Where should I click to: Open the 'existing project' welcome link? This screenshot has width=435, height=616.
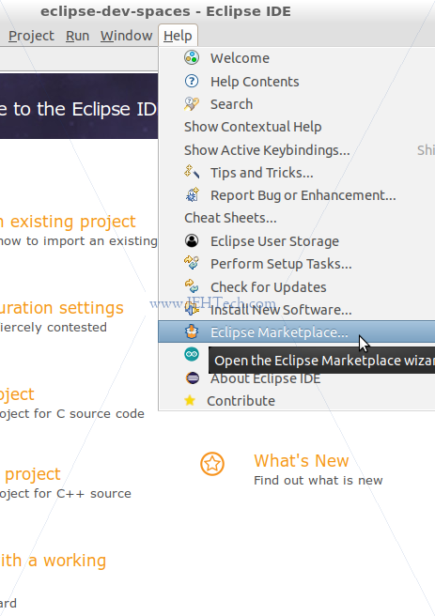click(68, 222)
